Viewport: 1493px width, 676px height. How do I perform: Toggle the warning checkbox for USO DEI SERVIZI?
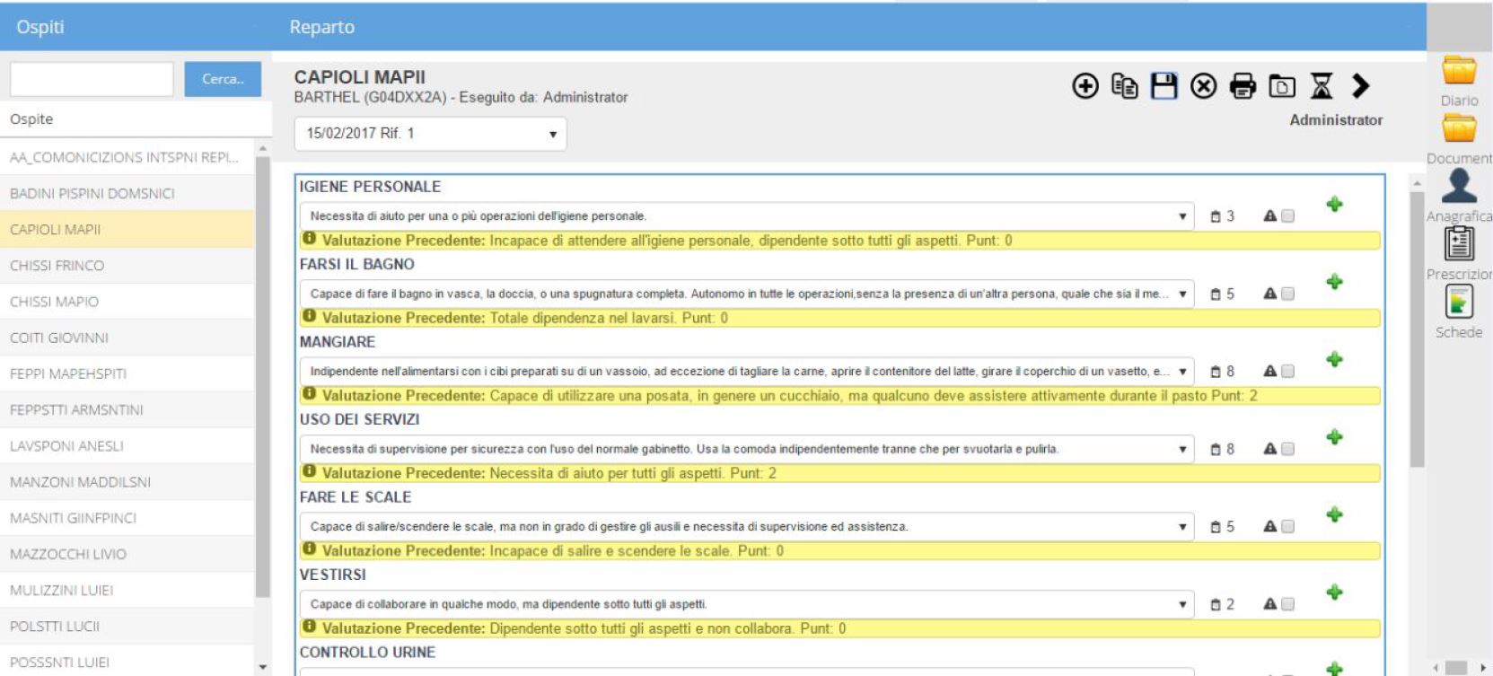[1288, 449]
